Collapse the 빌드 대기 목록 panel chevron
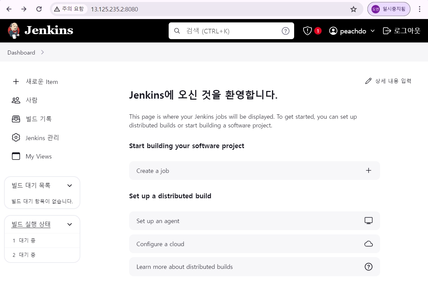Viewport: 428px width, 307px height. click(x=70, y=185)
